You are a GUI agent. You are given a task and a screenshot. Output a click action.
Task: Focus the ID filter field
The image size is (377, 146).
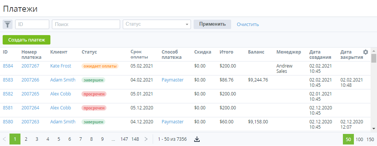[x=32, y=24]
